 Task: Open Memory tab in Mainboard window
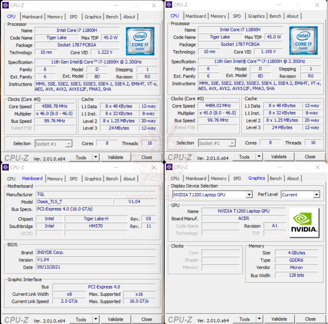coord(55,179)
